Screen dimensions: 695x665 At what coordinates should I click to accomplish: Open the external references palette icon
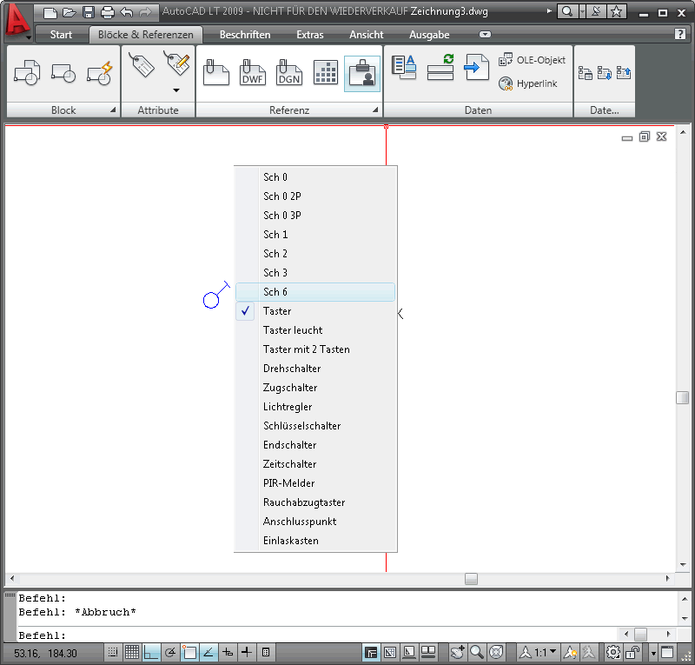[362, 72]
